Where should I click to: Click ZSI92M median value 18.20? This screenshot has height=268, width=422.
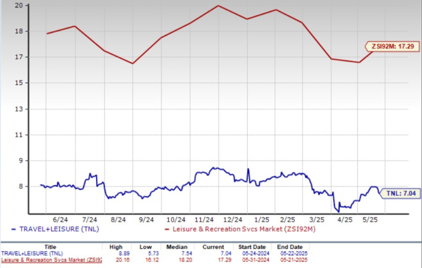click(185, 261)
